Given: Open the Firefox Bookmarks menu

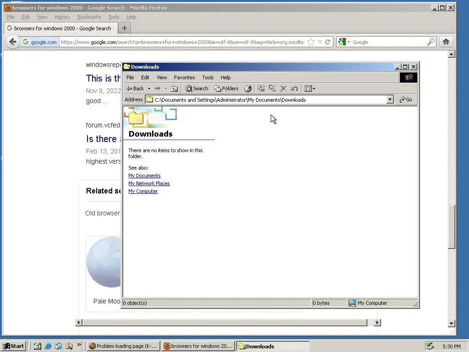Looking at the screenshot, I should point(89,17).
